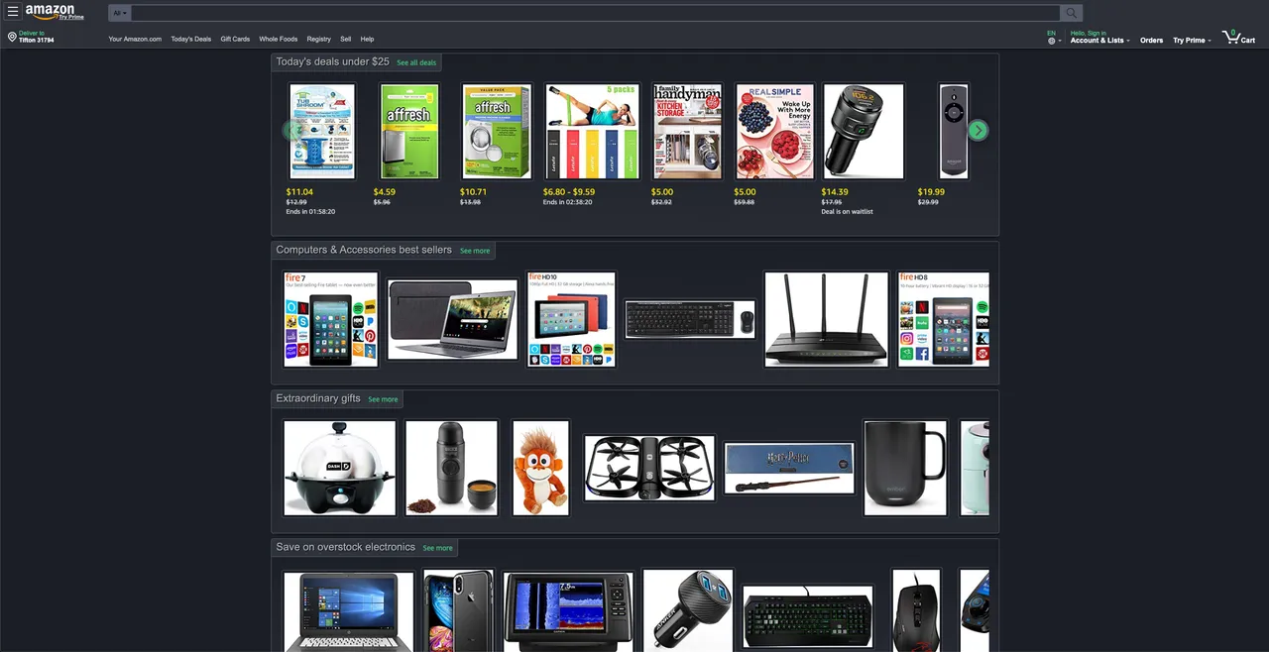This screenshot has height=652, width=1269.
Task: Open the three-antenna wireless router product
Action: (x=826, y=319)
